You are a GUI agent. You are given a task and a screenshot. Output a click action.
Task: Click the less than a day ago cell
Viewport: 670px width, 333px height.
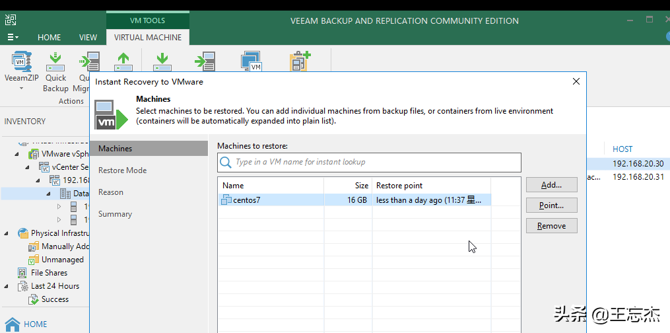(431, 200)
